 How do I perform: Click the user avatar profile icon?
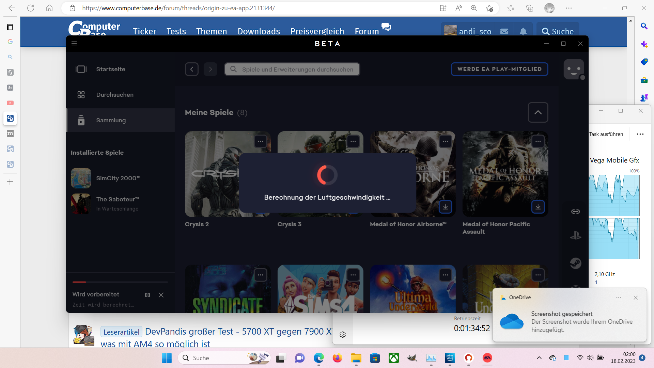click(574, 69)
